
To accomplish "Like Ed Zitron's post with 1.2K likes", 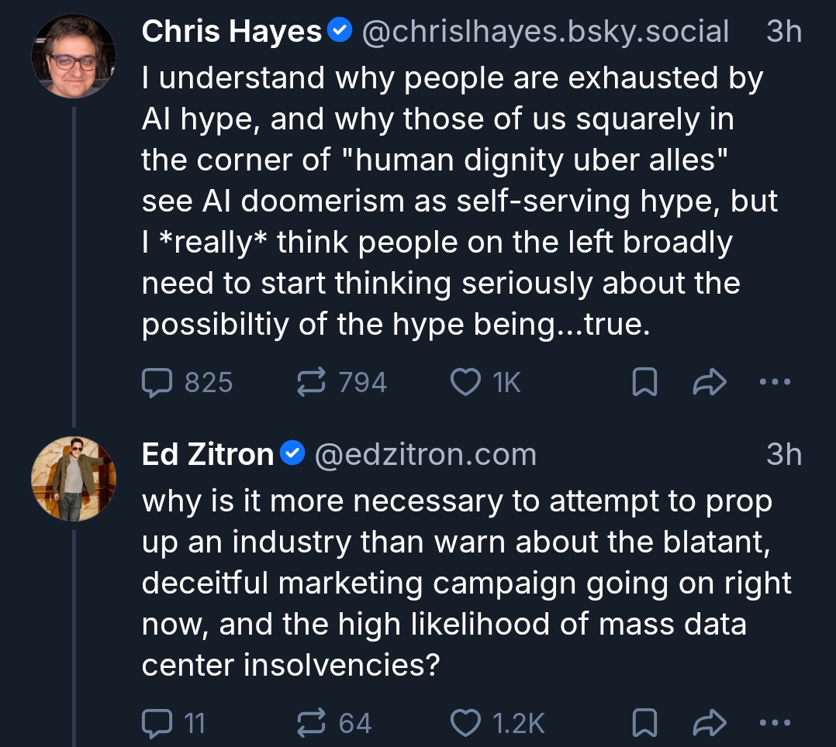I will 465,723.
